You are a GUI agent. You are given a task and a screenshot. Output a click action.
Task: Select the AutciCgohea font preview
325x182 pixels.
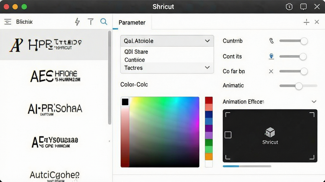(55, 176)
